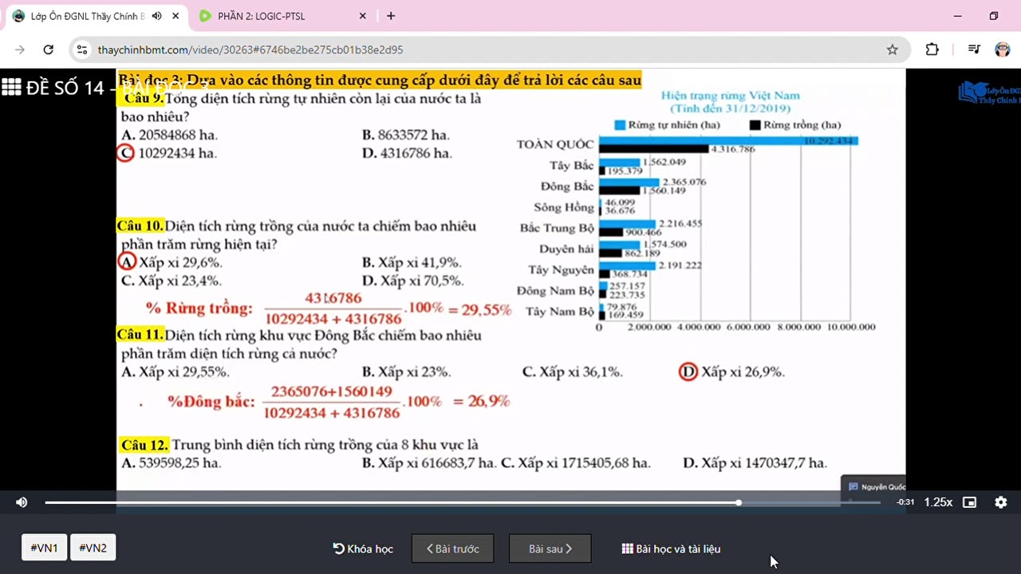Click answer D. Xấp xỉ 1470347,7 ha.

(x=755, y=462)
